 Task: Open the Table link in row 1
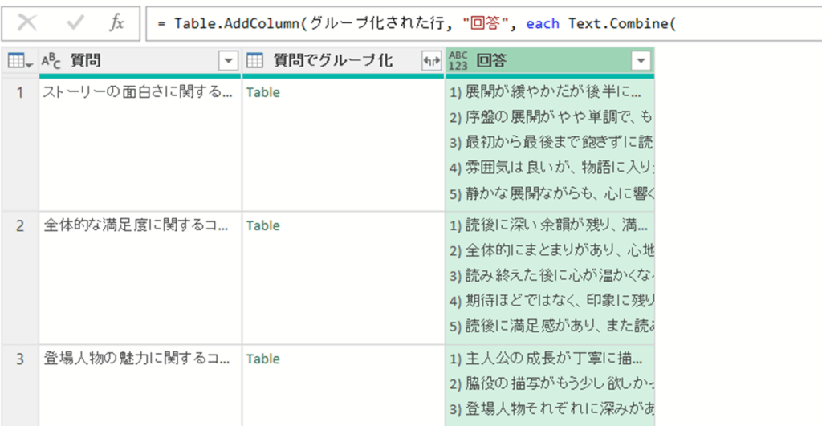[263, 92]
